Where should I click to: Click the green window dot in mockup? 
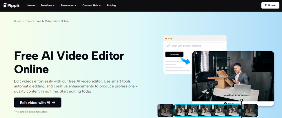click(171, 39)
